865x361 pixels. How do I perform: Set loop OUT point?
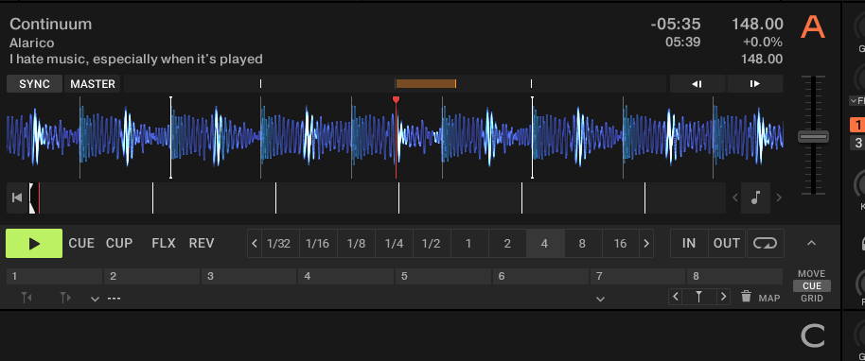click(x=727, y=244)
